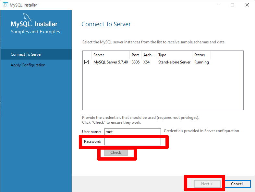Click the MySQL dolphin logo in sidebar
The image size is (255, 192).
27,17
